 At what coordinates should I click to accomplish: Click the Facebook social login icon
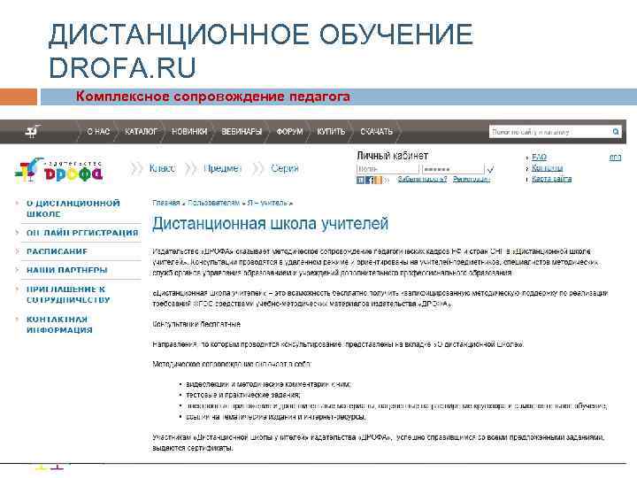point(369,180)
